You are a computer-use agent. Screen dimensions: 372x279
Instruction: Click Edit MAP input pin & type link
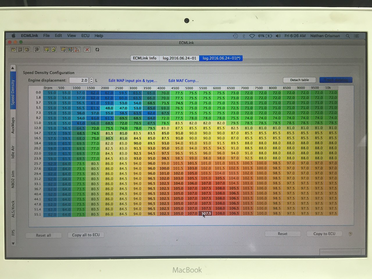click(133, 81)
